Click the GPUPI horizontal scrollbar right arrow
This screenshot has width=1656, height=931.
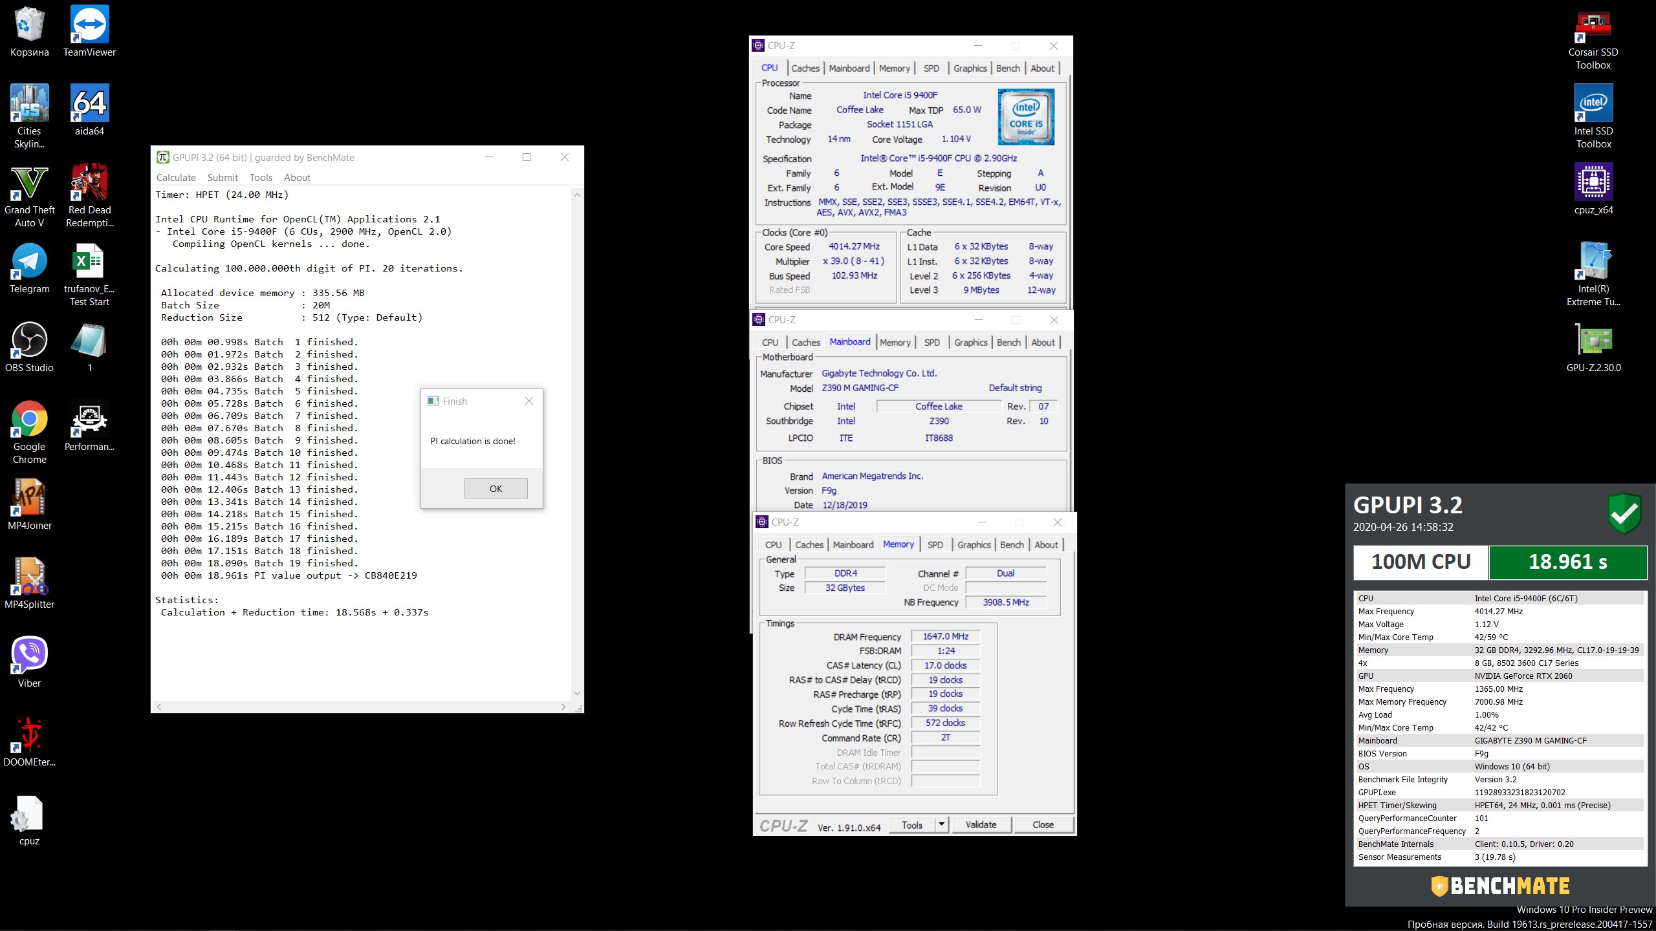coord(563,707)
